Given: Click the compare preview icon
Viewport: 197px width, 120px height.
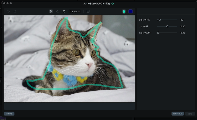Looking at the screenshot, I should click(x=88, y=12).
